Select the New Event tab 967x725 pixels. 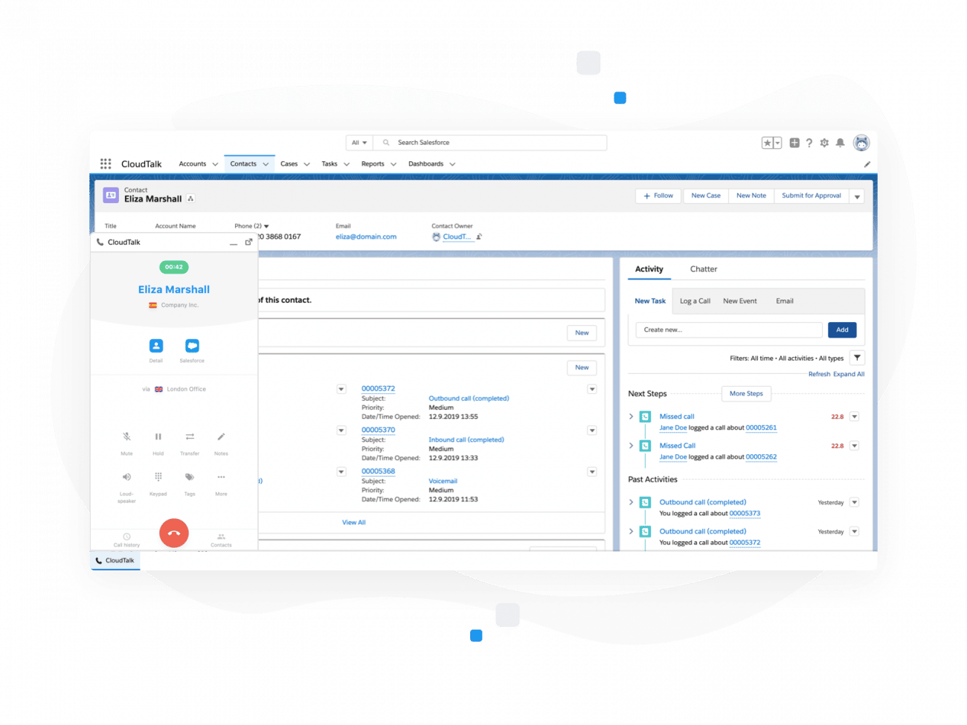pos(740,301)
